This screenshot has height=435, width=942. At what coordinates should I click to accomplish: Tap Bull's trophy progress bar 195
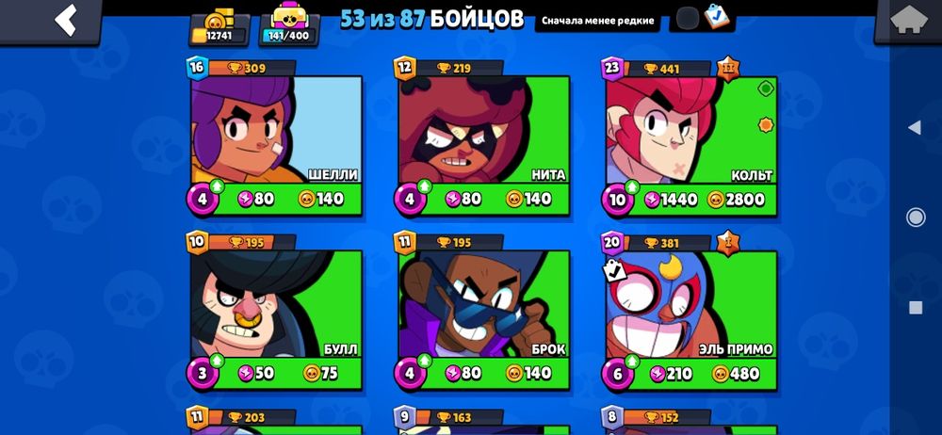point(252,243)
